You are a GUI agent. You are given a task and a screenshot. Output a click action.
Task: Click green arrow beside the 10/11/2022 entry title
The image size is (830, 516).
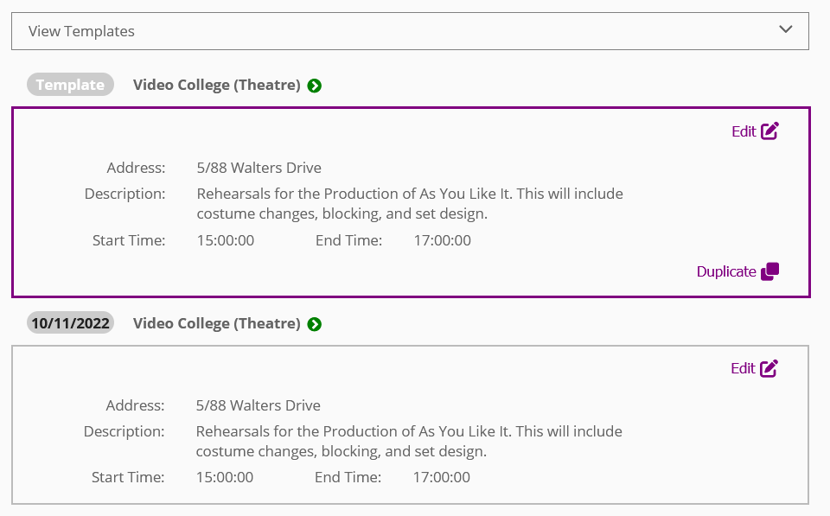315,324
